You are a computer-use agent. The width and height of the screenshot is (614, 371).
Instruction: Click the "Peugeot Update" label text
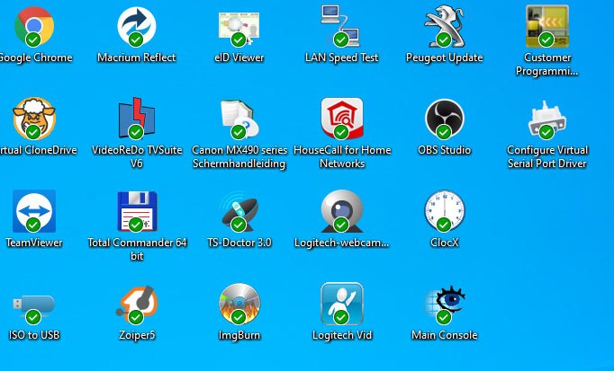coord(444,57)
